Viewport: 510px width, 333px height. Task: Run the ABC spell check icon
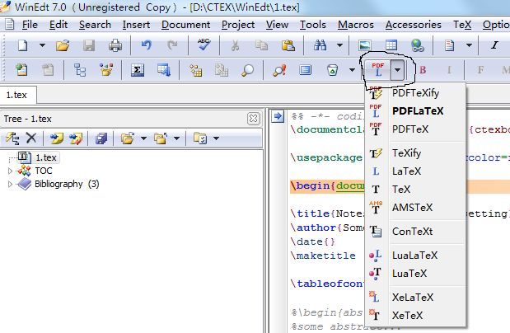[204, 45]
